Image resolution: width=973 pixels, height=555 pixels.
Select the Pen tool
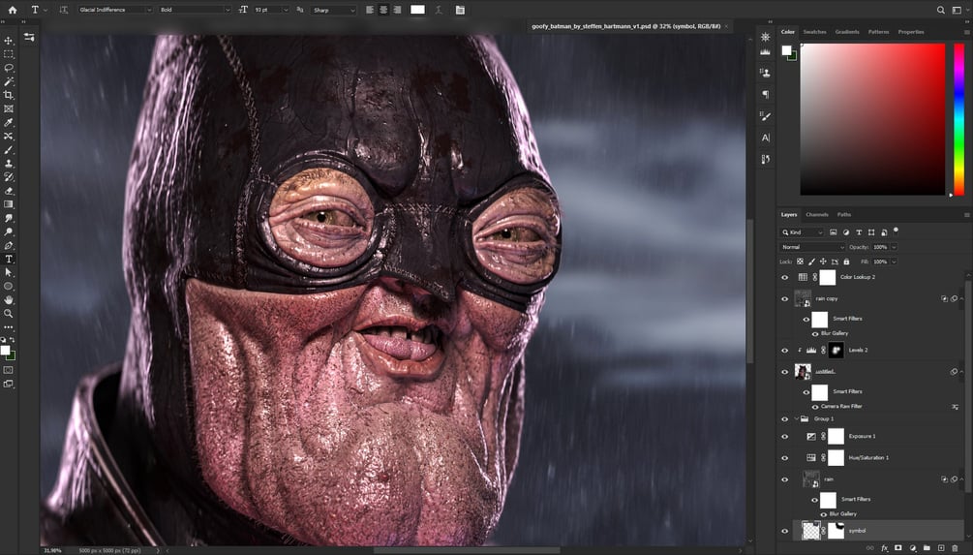(9, 245)
